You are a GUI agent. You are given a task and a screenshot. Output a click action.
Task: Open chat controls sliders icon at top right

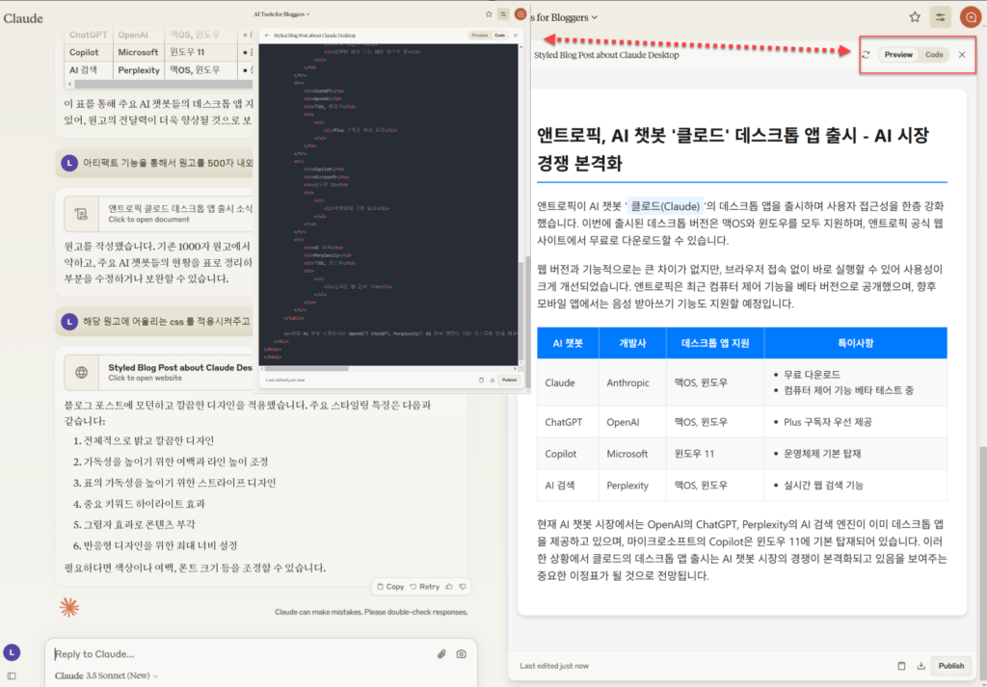coord(941,17)
